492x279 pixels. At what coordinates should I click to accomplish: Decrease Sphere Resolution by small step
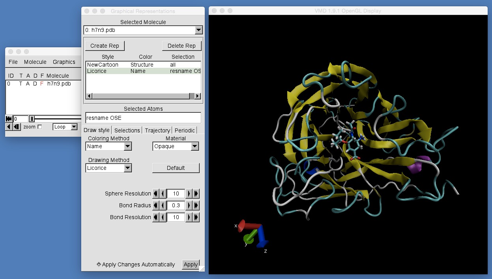click(163, 193)
